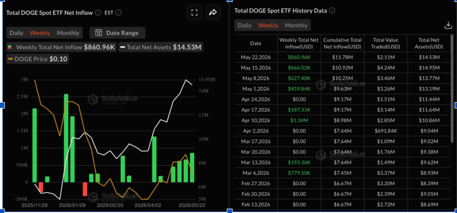Click the $13.19M net assets value
The height and width of the screenshot is (213, 457).
pyautogui.click(x=429, y=89)
